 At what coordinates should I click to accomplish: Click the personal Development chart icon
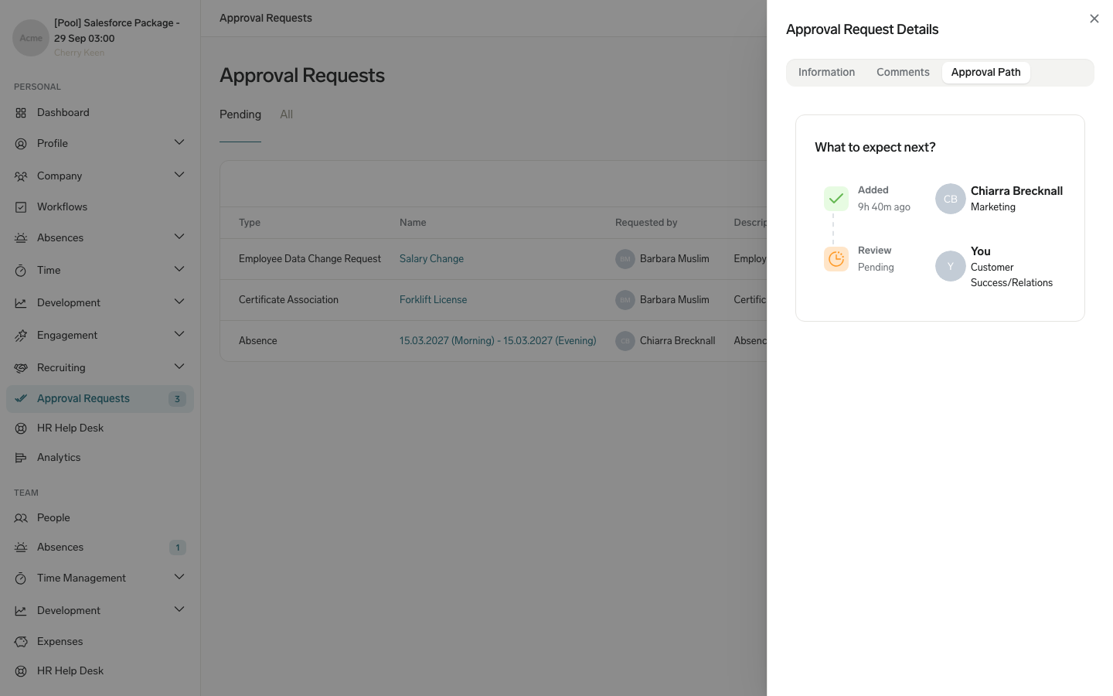pyautogui.click(x=21, y=303)
